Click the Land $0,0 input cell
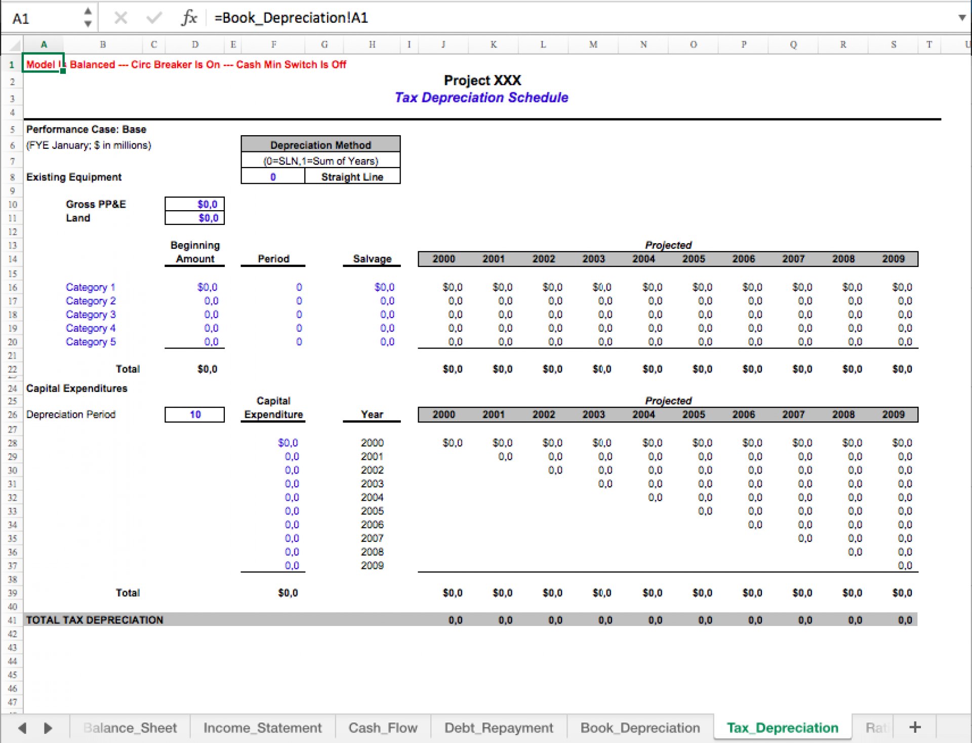This screenshot has height=743, width=972. (x=194, y=218)
